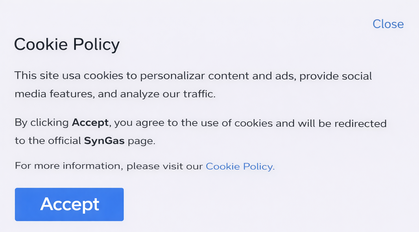The image size is (419, 232).
Task: Click 'analyze' in first paragraph
Action: [140, 94]
